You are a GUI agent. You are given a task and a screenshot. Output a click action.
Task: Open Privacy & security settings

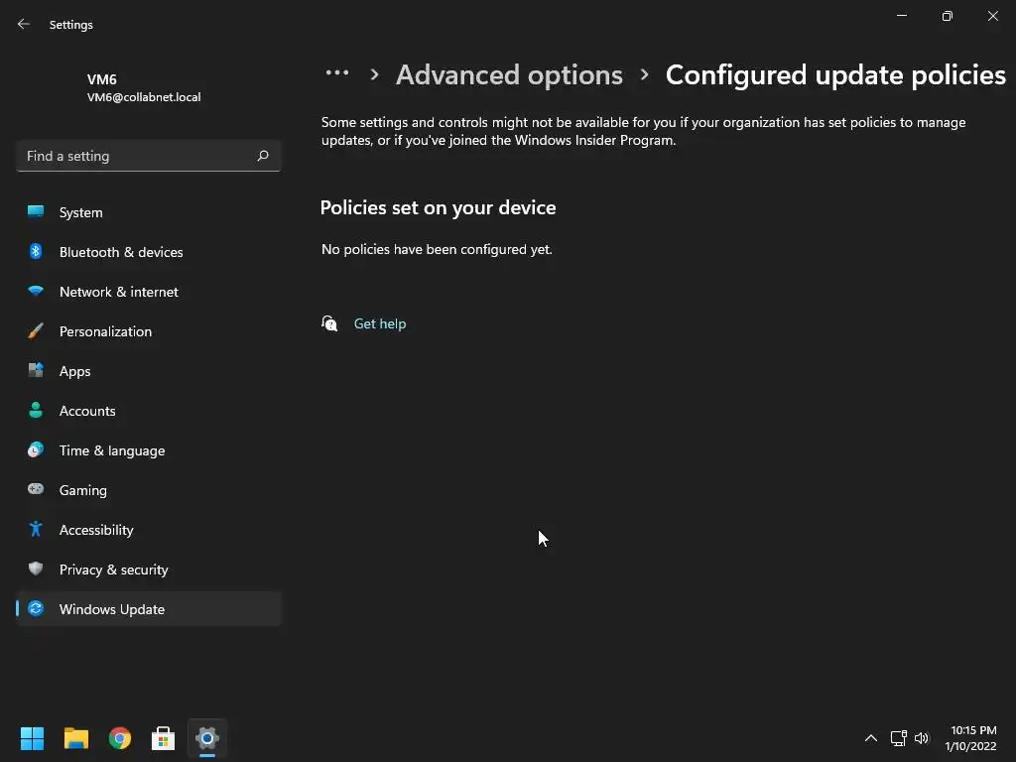click(113, 570)
